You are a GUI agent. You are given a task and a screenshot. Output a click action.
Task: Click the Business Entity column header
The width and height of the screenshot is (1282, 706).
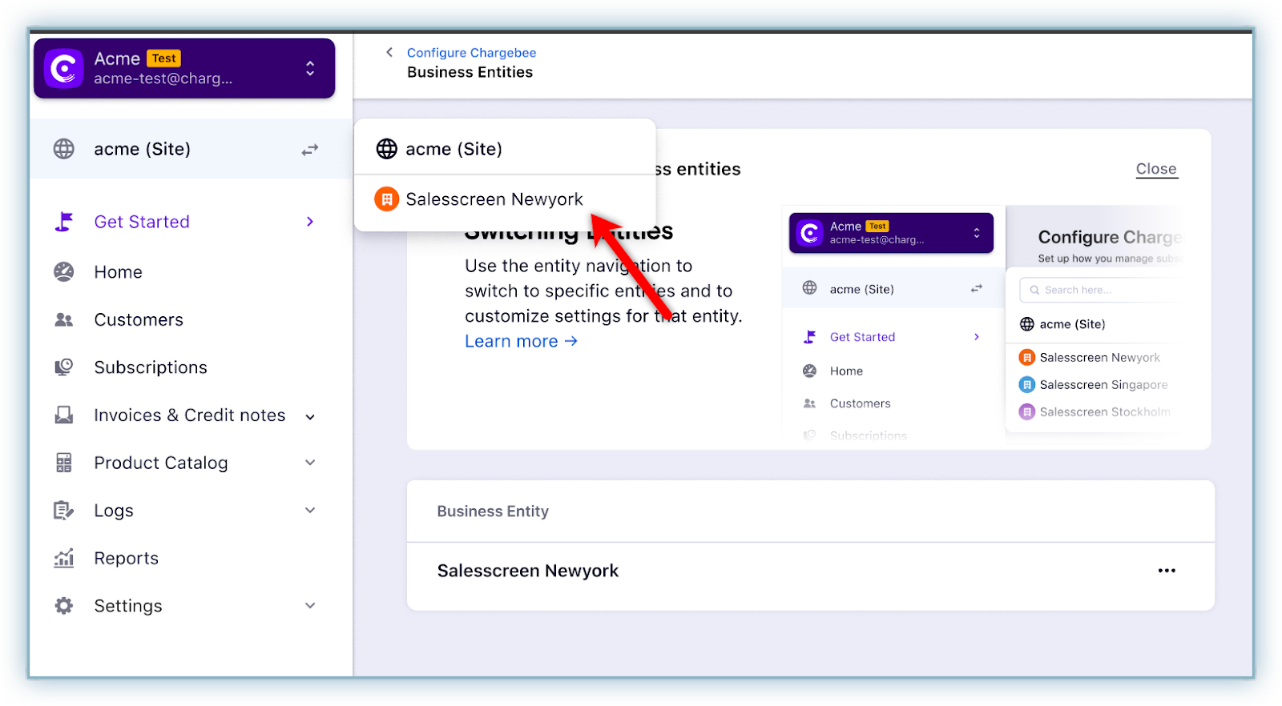(493, 511)
